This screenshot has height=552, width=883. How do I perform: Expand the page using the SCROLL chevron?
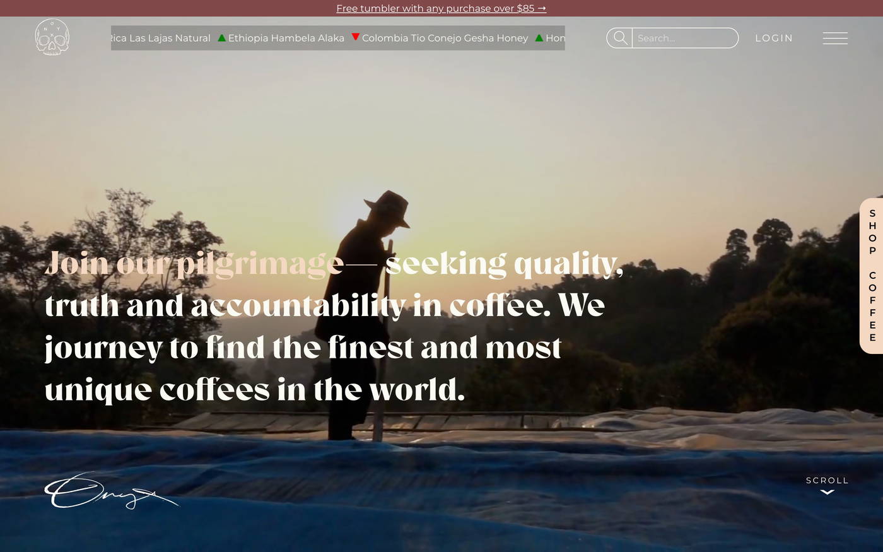pyautogui.click(x=826, y=491)
